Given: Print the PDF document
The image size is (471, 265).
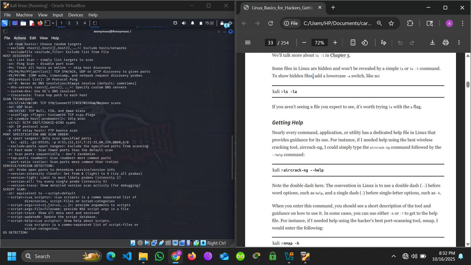Looking at the screenshot, I should [445, 42].
